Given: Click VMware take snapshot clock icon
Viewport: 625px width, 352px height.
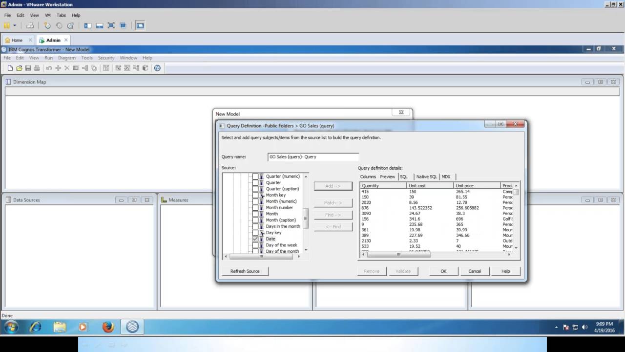Looking at the screenshot, I should (x=47, y=25).
